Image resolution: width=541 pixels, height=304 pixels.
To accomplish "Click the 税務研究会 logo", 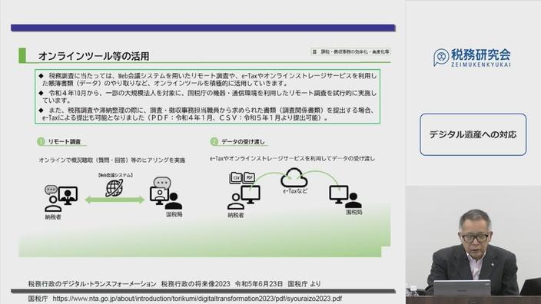I will [x=472, y=58].
